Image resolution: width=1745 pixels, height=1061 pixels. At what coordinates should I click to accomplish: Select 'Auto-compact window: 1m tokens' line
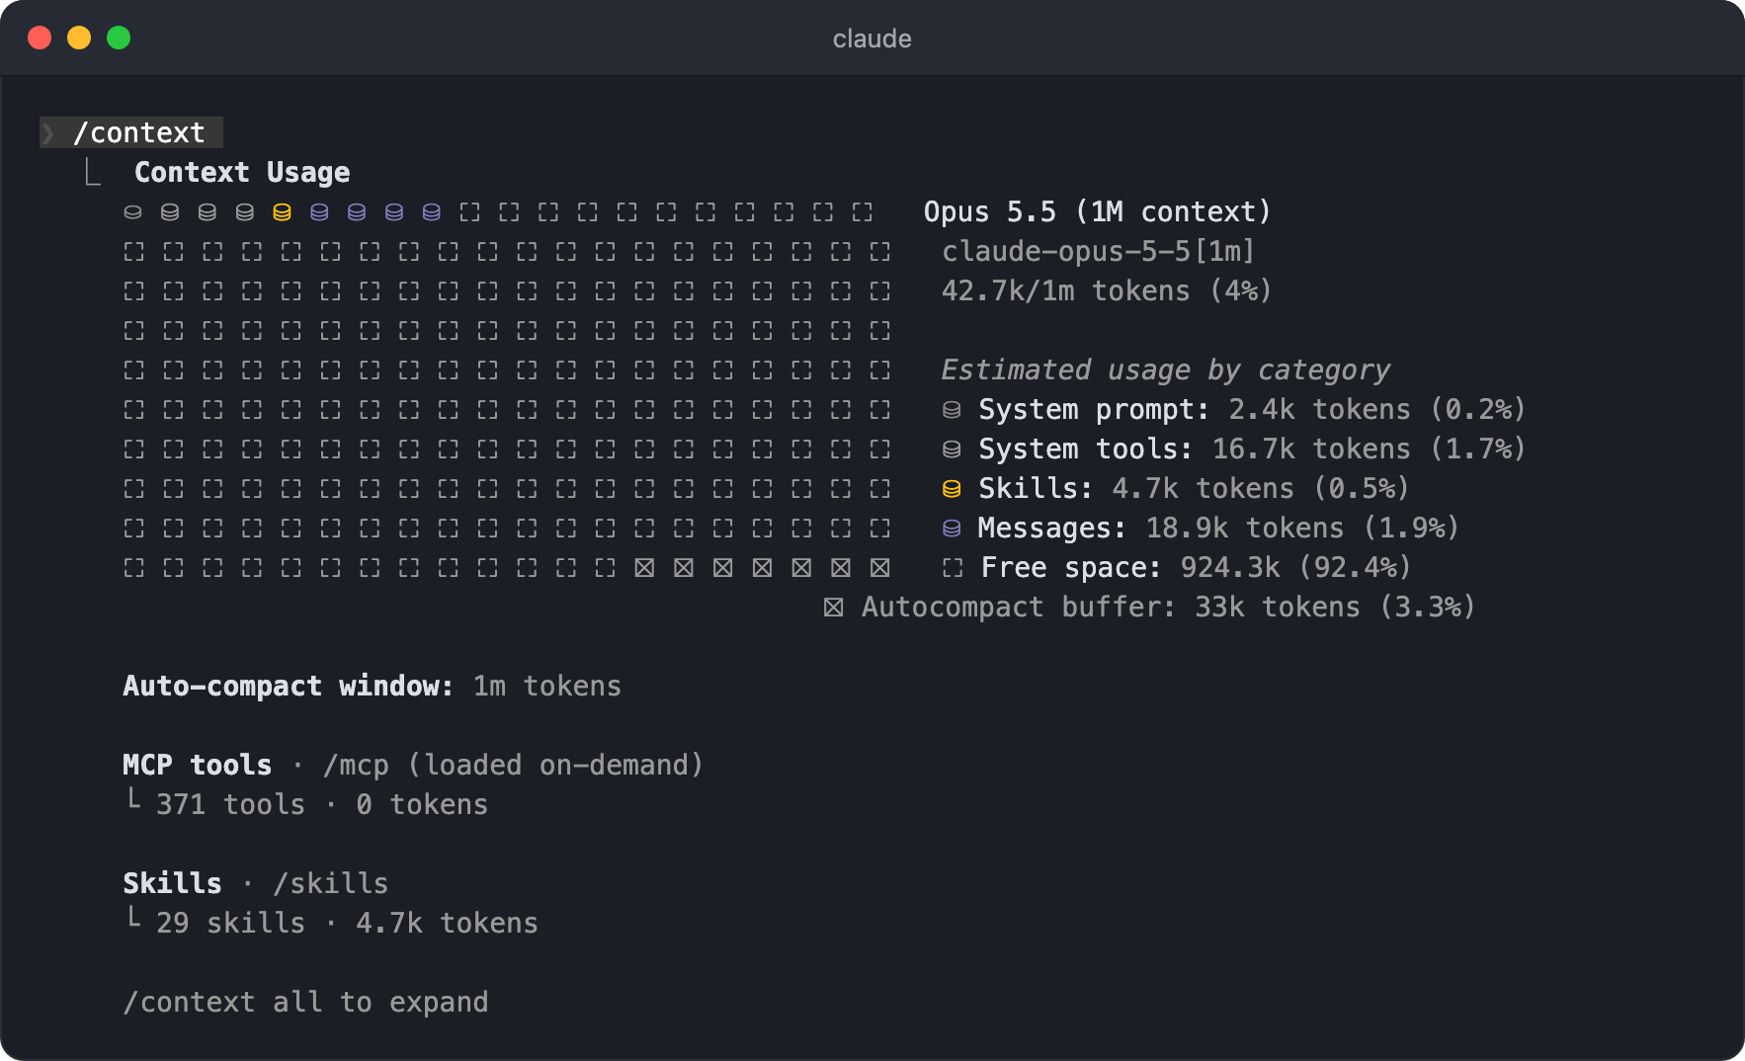coord(373,686)
